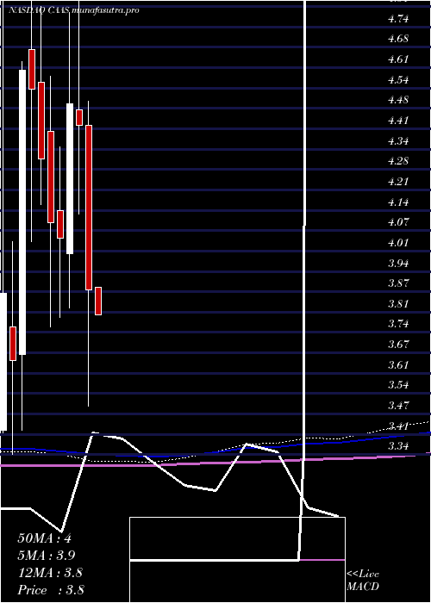Click the 4.54 price axis label
Screen dimensions: 431x603
(x=398, y=80)
